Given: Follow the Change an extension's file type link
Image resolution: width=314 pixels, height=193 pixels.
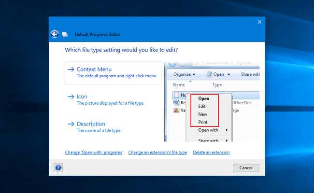Looking at the screenshot, I should coord(157,152).
